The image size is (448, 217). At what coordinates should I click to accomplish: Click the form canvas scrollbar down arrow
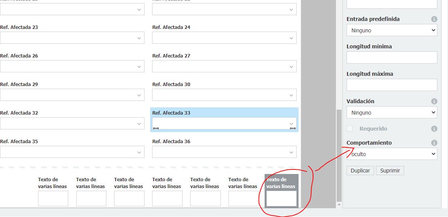point(339,205)
